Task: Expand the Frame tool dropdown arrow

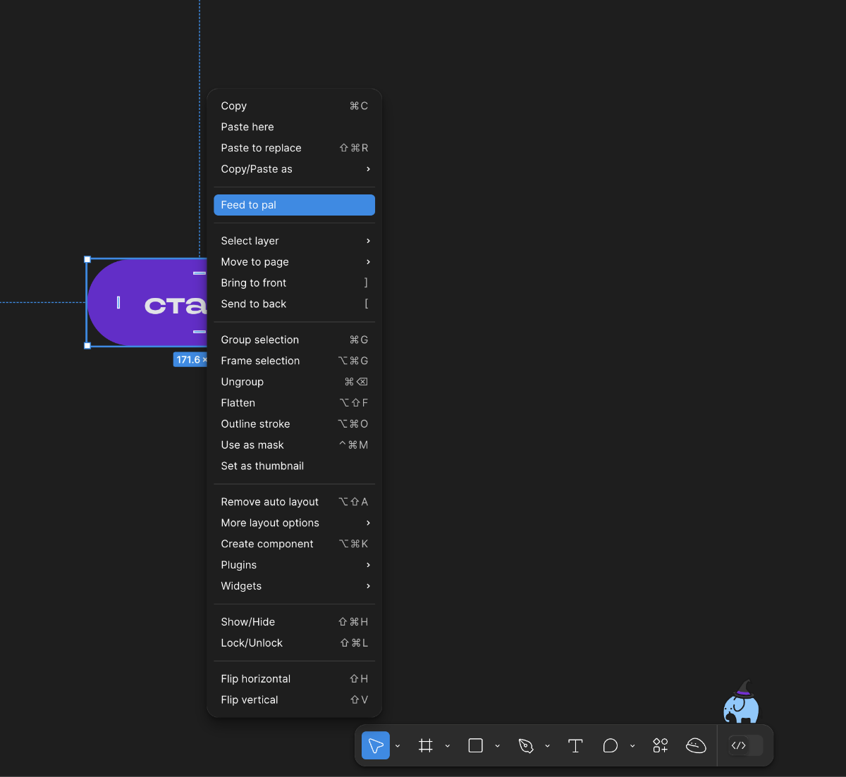Action: [x=448, y=746]
